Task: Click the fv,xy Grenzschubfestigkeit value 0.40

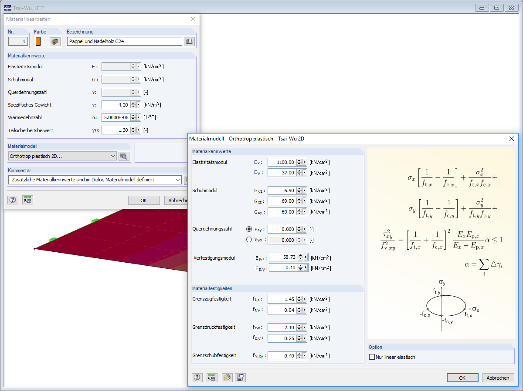Action: 282,356
